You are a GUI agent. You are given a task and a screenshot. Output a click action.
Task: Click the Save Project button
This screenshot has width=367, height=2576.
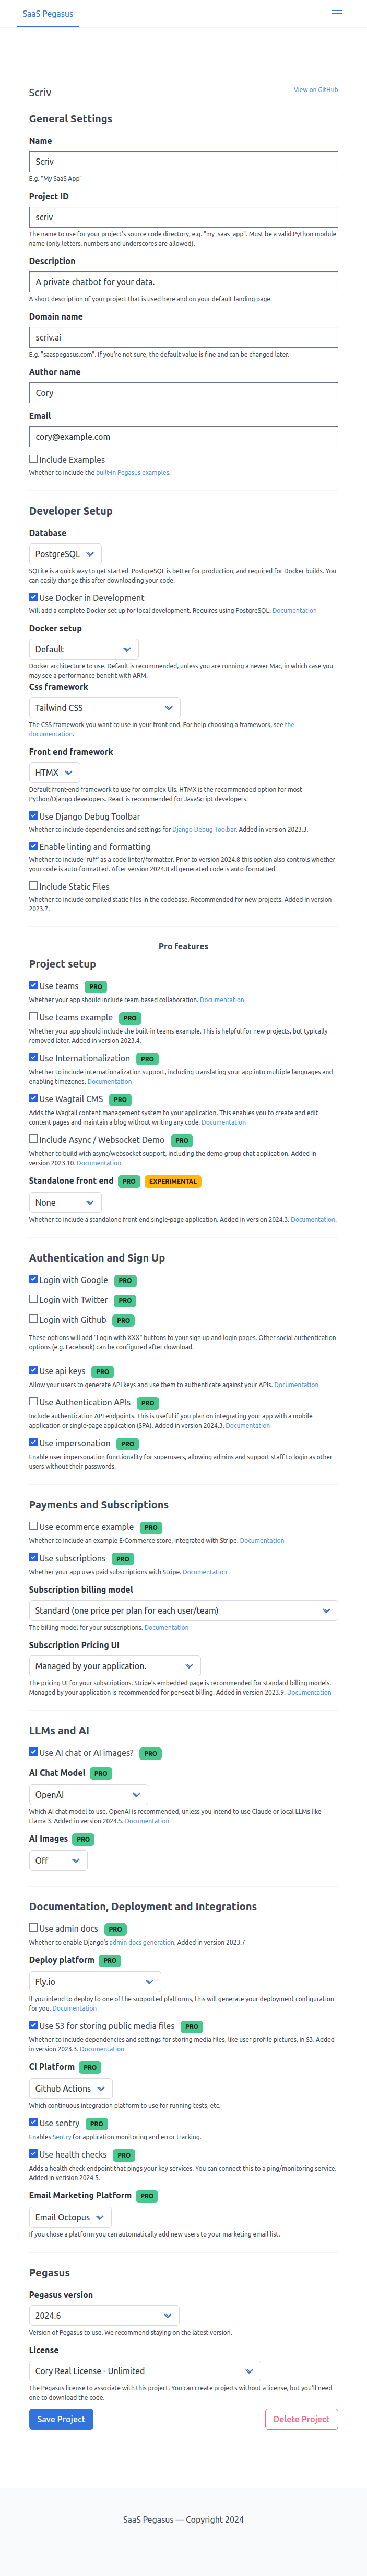click(x=61, y=2418)
